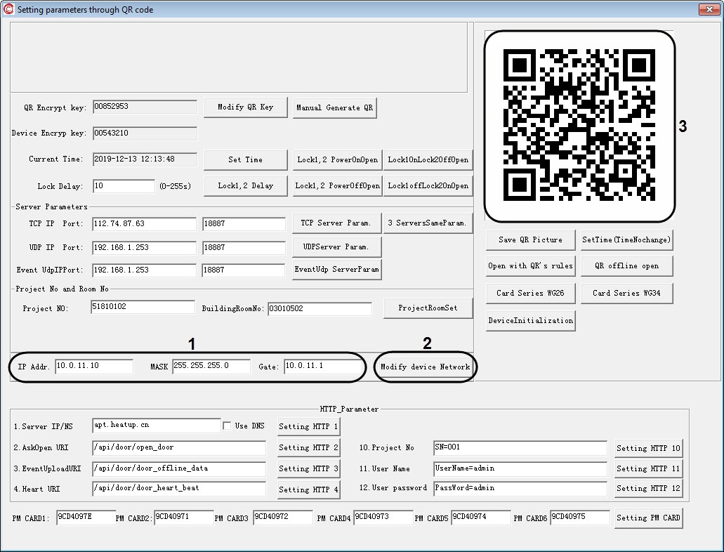Viewport: 724px width, 552px height.
Task: Click Lock1,2 PowerOnOpen button
Action: [x=338, y=160]
